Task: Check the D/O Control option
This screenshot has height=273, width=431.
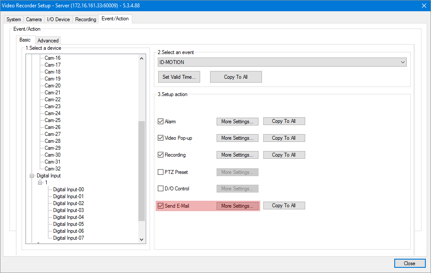Action: 161,189
